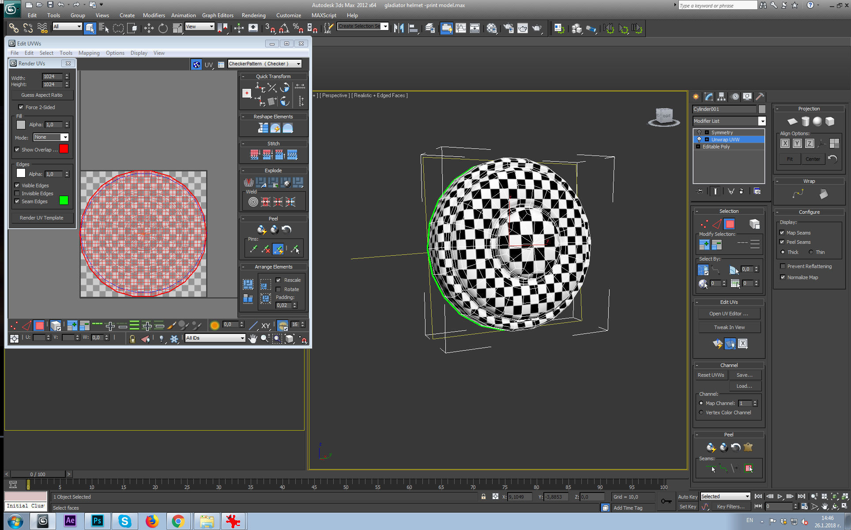
Task: Toggle Prevent Reflattening checkbox
Action: (783, 266)
